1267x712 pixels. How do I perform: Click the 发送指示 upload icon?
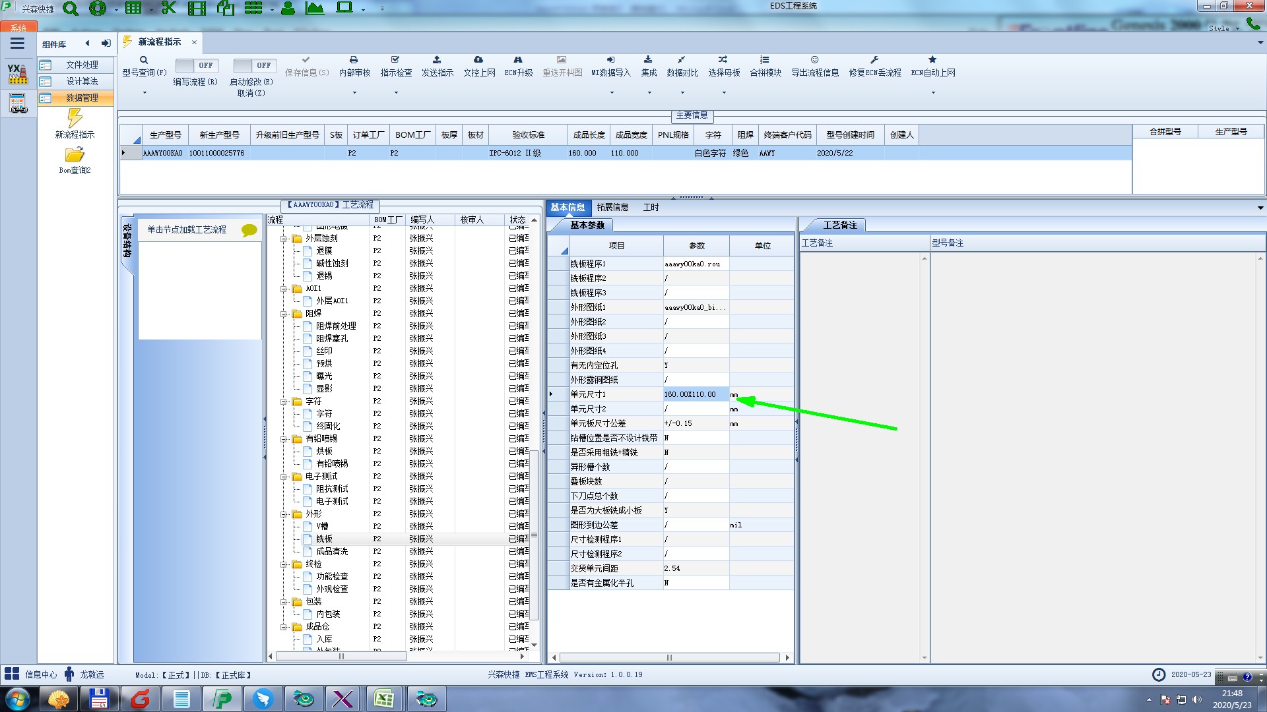[437, 60]
